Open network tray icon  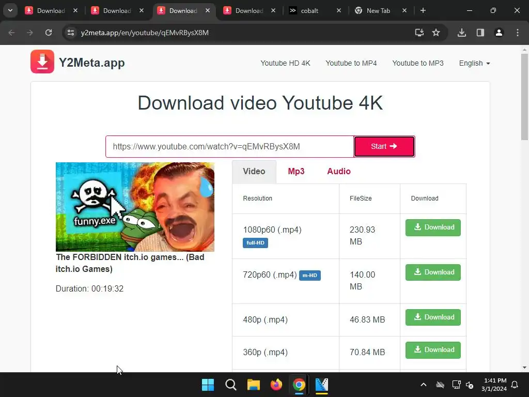[x=456, y=385]
